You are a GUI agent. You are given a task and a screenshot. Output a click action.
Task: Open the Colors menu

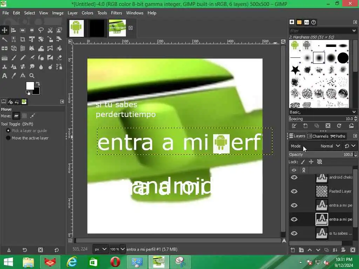click(87, 13)
